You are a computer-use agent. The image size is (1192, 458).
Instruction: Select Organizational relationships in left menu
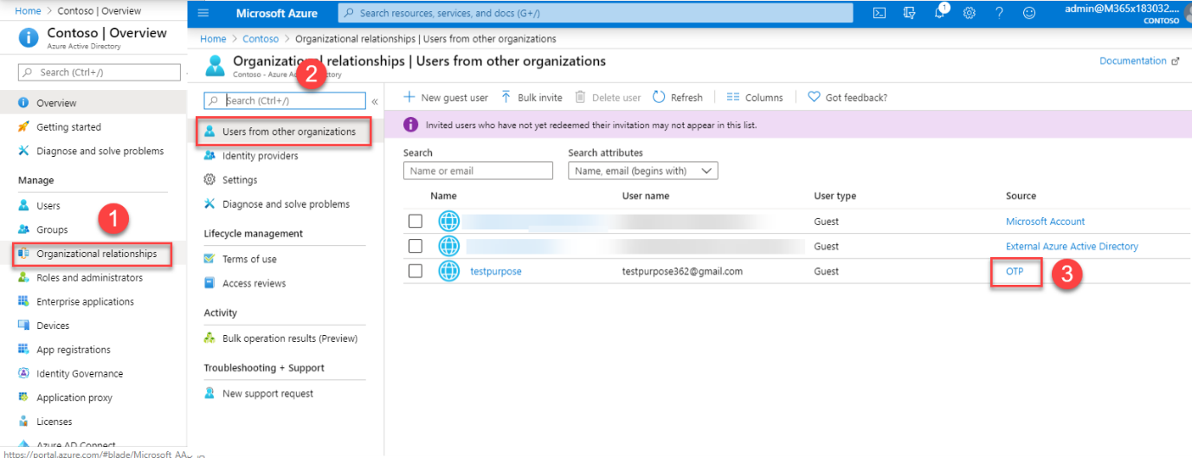pos(96,254)
